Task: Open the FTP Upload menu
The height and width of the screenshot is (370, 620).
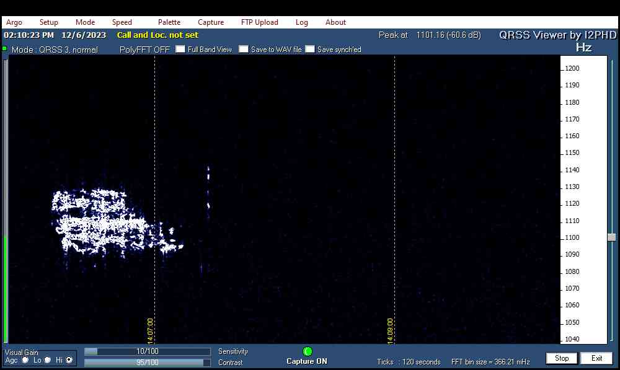Action: click(259, 22)
